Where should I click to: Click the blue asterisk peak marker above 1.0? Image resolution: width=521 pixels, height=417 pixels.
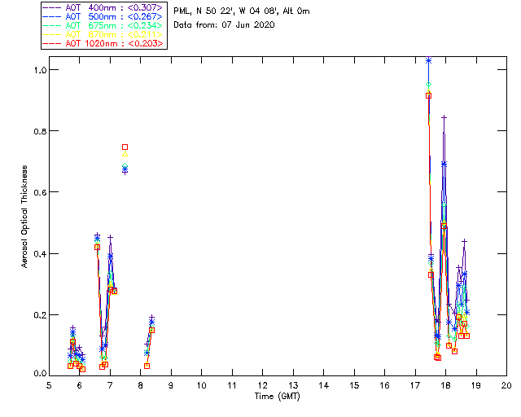click(x=429, y=61)
